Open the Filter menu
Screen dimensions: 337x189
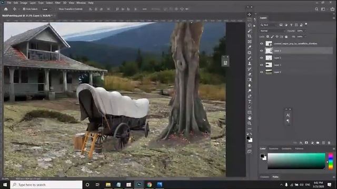click(57, 3)
